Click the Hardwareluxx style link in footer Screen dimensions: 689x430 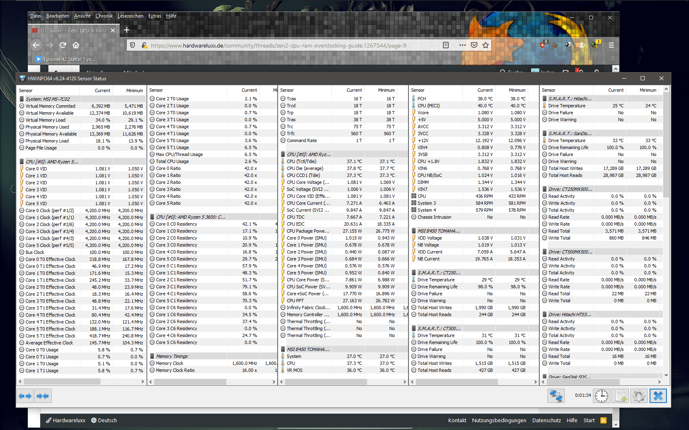[66, 420]
